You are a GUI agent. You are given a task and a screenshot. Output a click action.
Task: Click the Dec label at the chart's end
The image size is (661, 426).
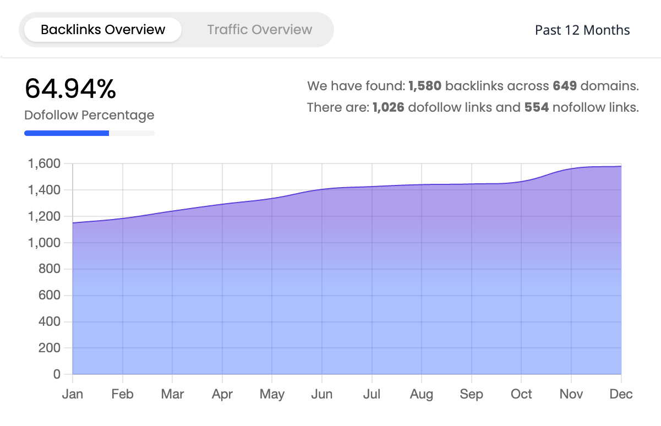point(621,394)
